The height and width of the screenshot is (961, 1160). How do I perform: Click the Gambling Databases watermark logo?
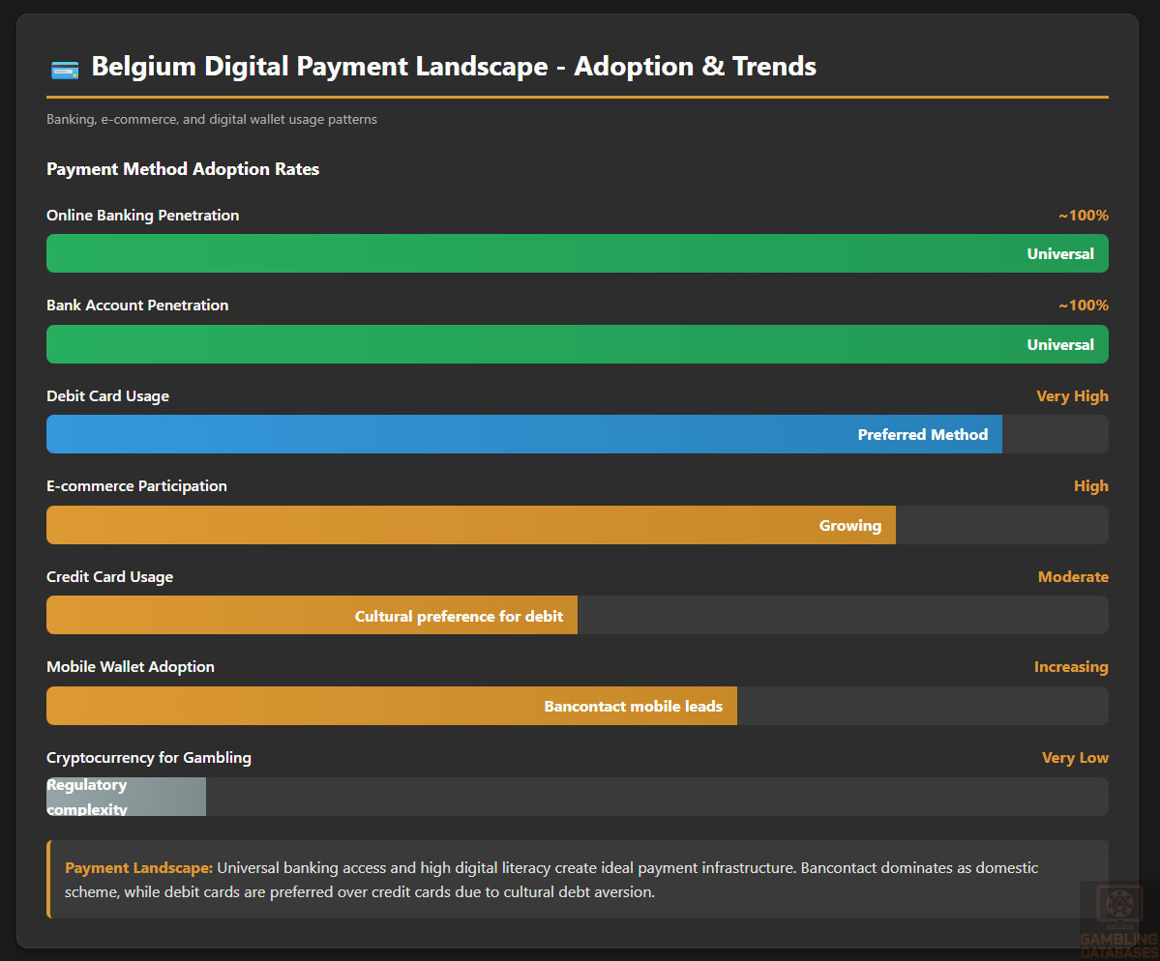1117,917
